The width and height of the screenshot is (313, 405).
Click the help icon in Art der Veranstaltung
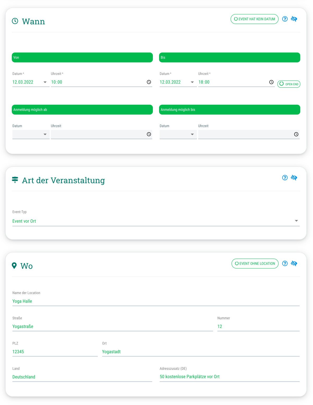point(285,178)
